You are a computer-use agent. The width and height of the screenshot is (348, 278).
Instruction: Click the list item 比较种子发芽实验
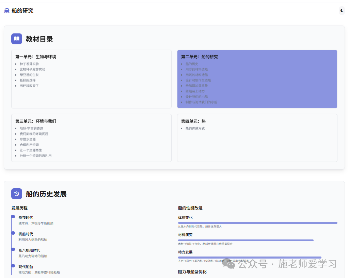pos(32,69)
